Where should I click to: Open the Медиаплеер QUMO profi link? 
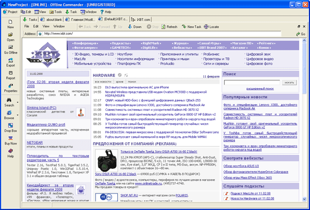pos(46,124)
